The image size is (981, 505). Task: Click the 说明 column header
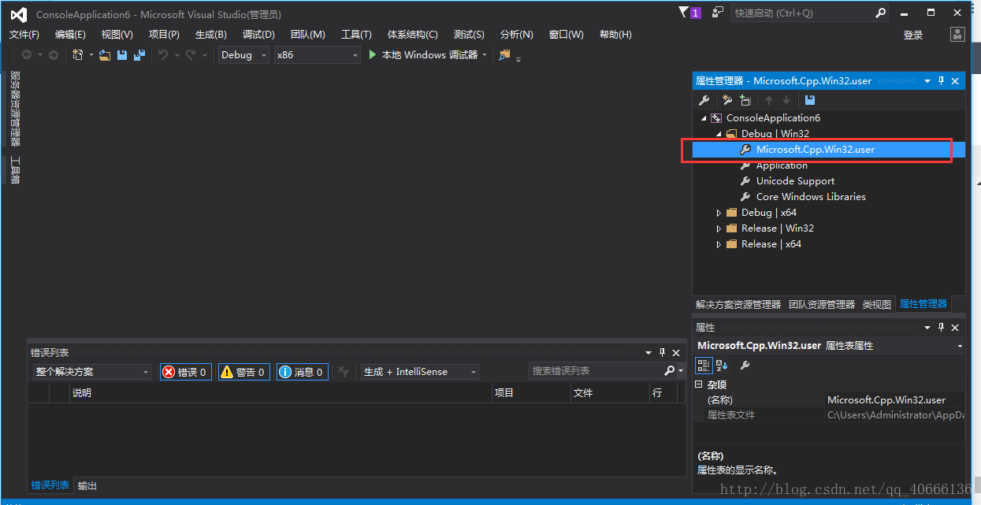281,393
